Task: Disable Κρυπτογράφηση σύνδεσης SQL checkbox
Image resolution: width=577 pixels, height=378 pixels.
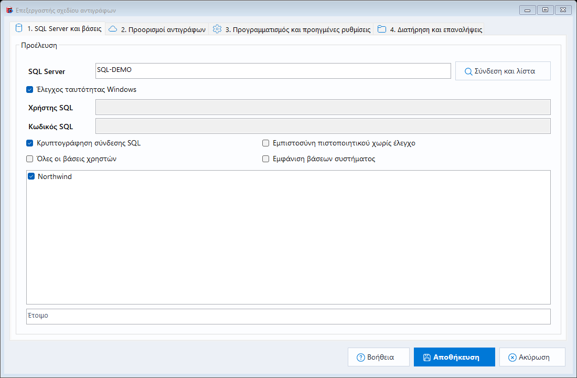Action: (30, 143)
